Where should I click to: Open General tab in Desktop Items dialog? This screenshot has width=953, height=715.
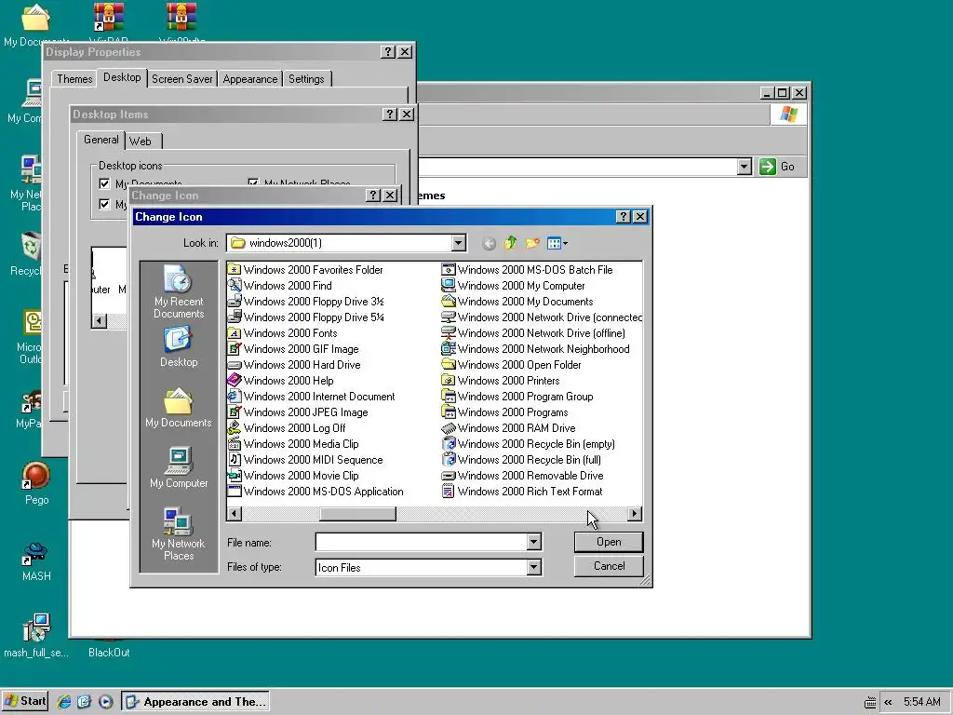101,140
